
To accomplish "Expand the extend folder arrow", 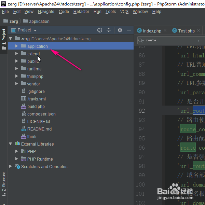I will click(x=16, y=54).
